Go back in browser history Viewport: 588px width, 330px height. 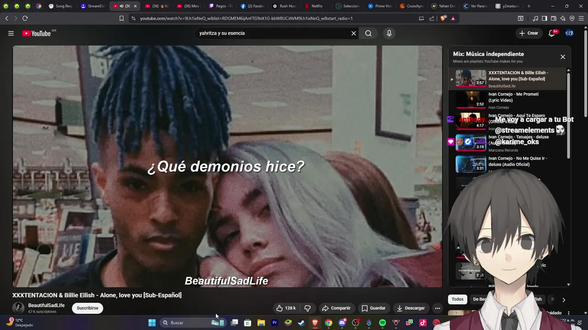(x=6, y=18)
